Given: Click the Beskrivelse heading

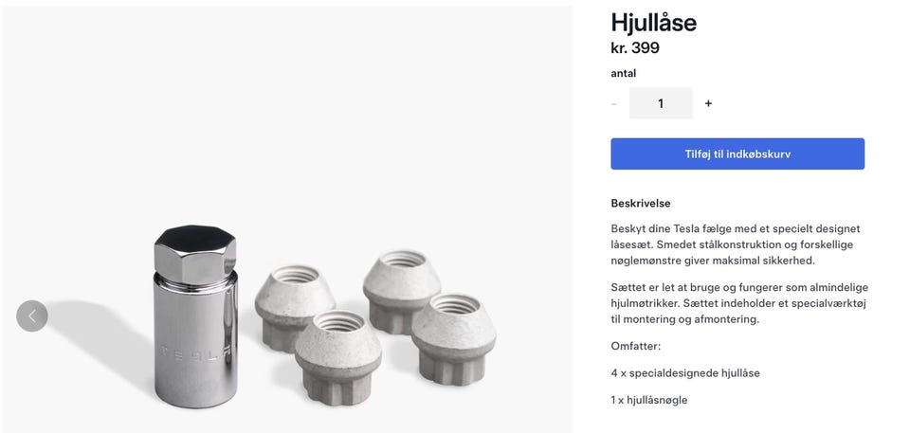Looking at the screenshot, I should [640, 203].
